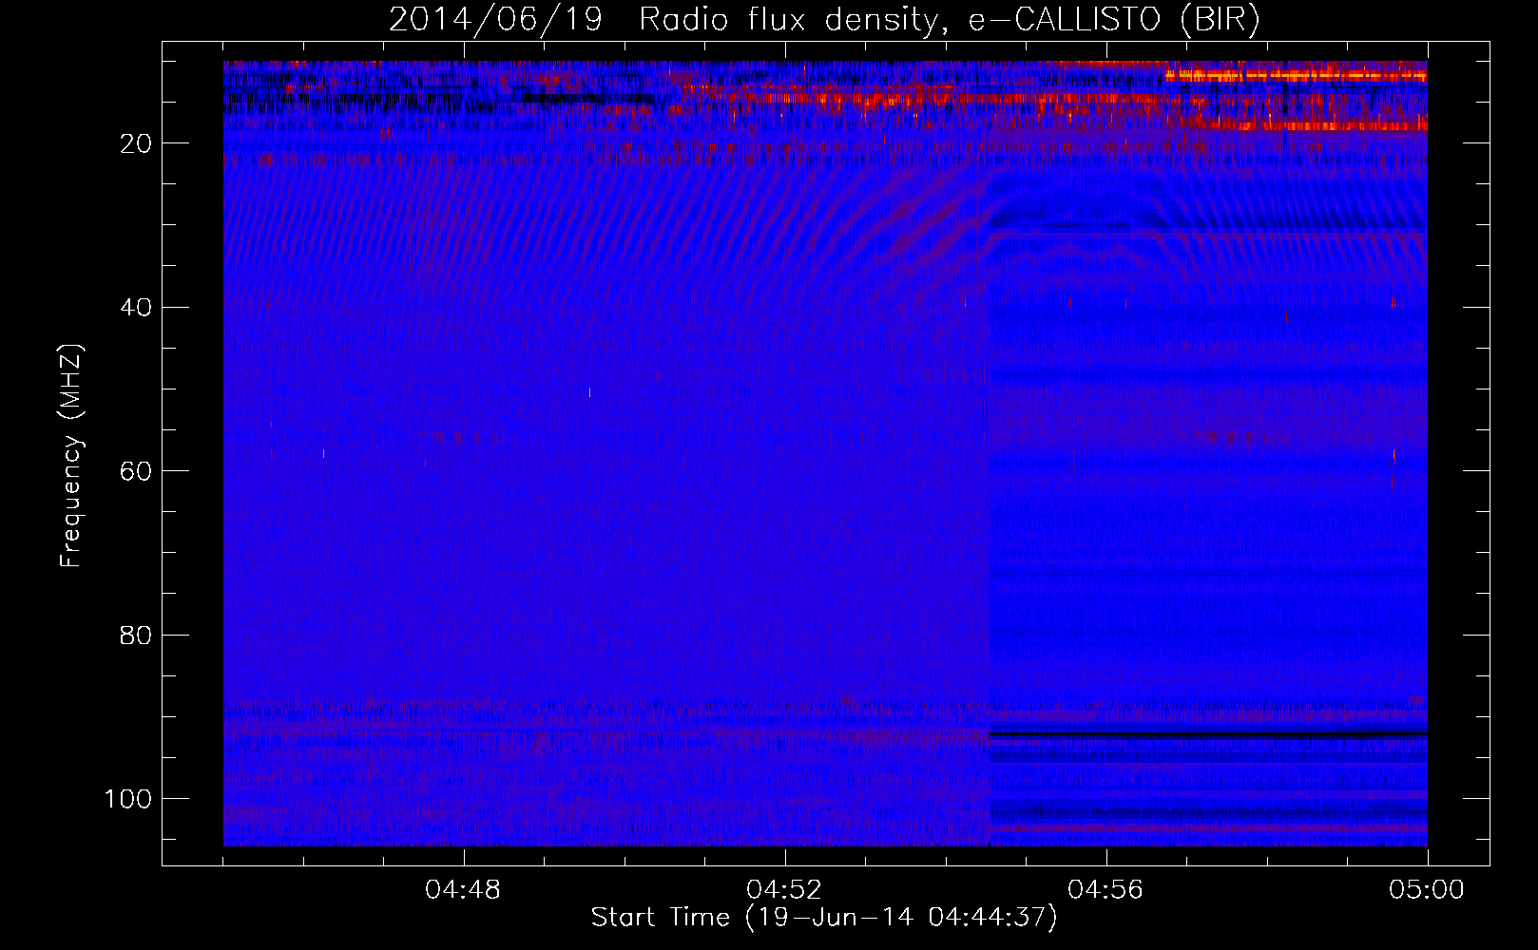Click the "80" frequency tick label
The image size is (1538, 950).
point(137,635)
